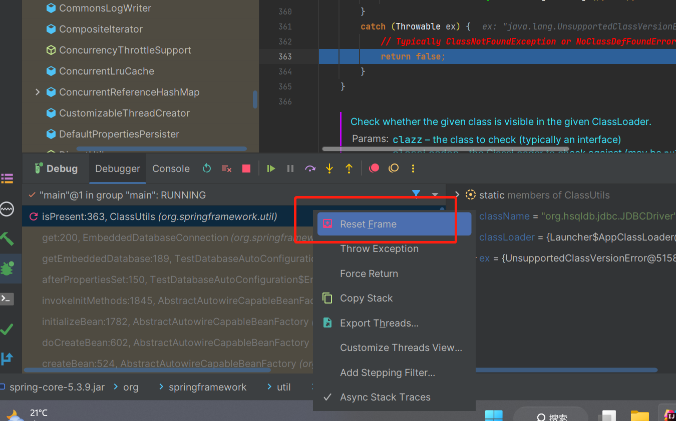Expand the ConcurrentReferenceHashMap tree node
Screen dimensions: 676x421
coord(38,92)
